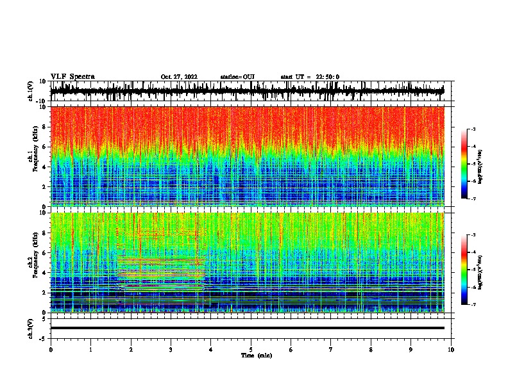
Task: Click the "-3" value atop ch.1 colorbar
Action: (x=473, y=129)
